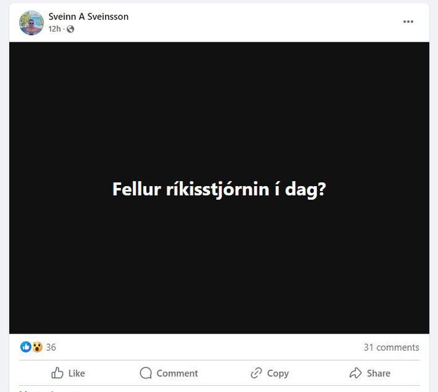Open the 12h timestamp link
The height and width of the screenshot is (392, 438).
pos(55,29)
